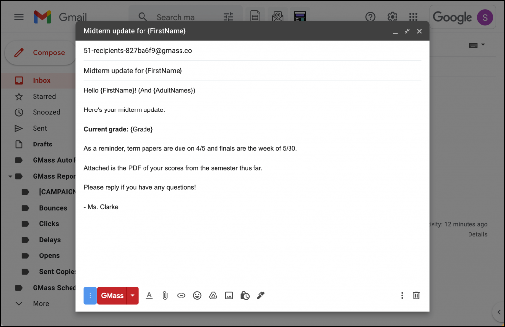Open the Bounces label in sidebar
Viewport: 505px width, 327px height.
53,208
